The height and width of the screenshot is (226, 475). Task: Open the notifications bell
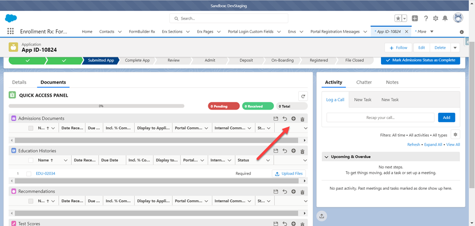(445, 18)
